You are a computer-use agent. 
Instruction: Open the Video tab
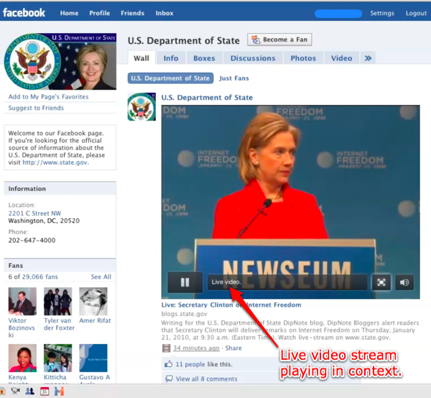[342, 58]
